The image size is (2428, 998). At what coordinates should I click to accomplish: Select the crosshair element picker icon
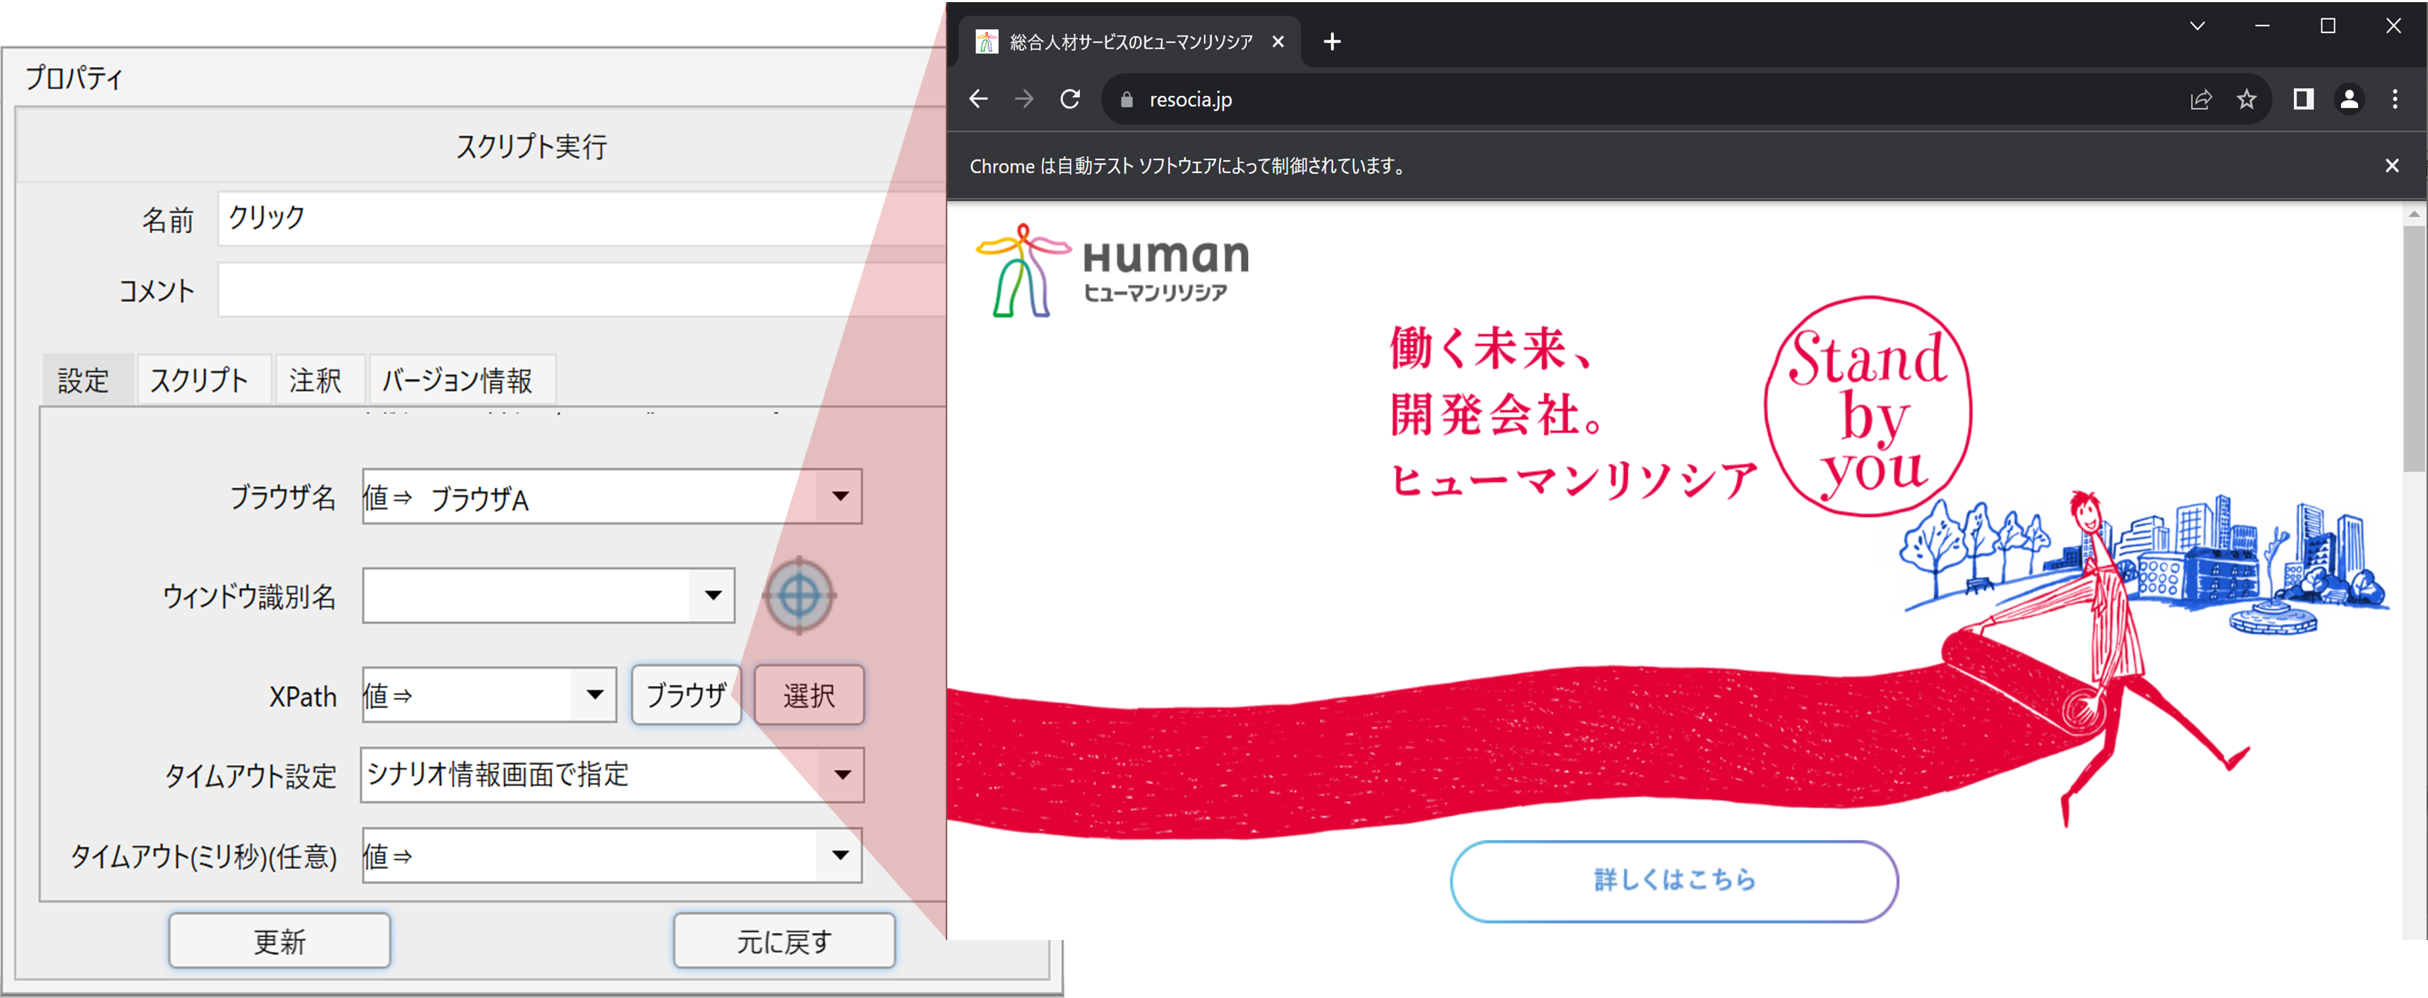point(798,596)
